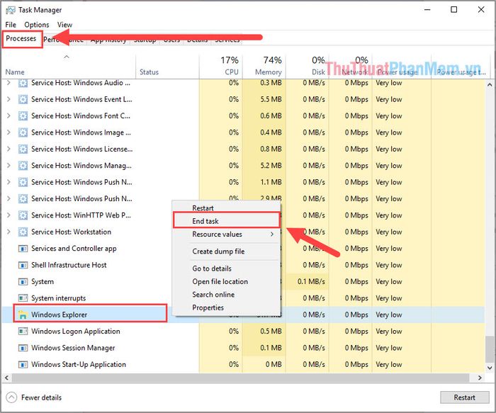Image resolution: width=496 pixels, height=413 pixels.
Task: Select Search online menu entry
Action: tap(226, 295)
